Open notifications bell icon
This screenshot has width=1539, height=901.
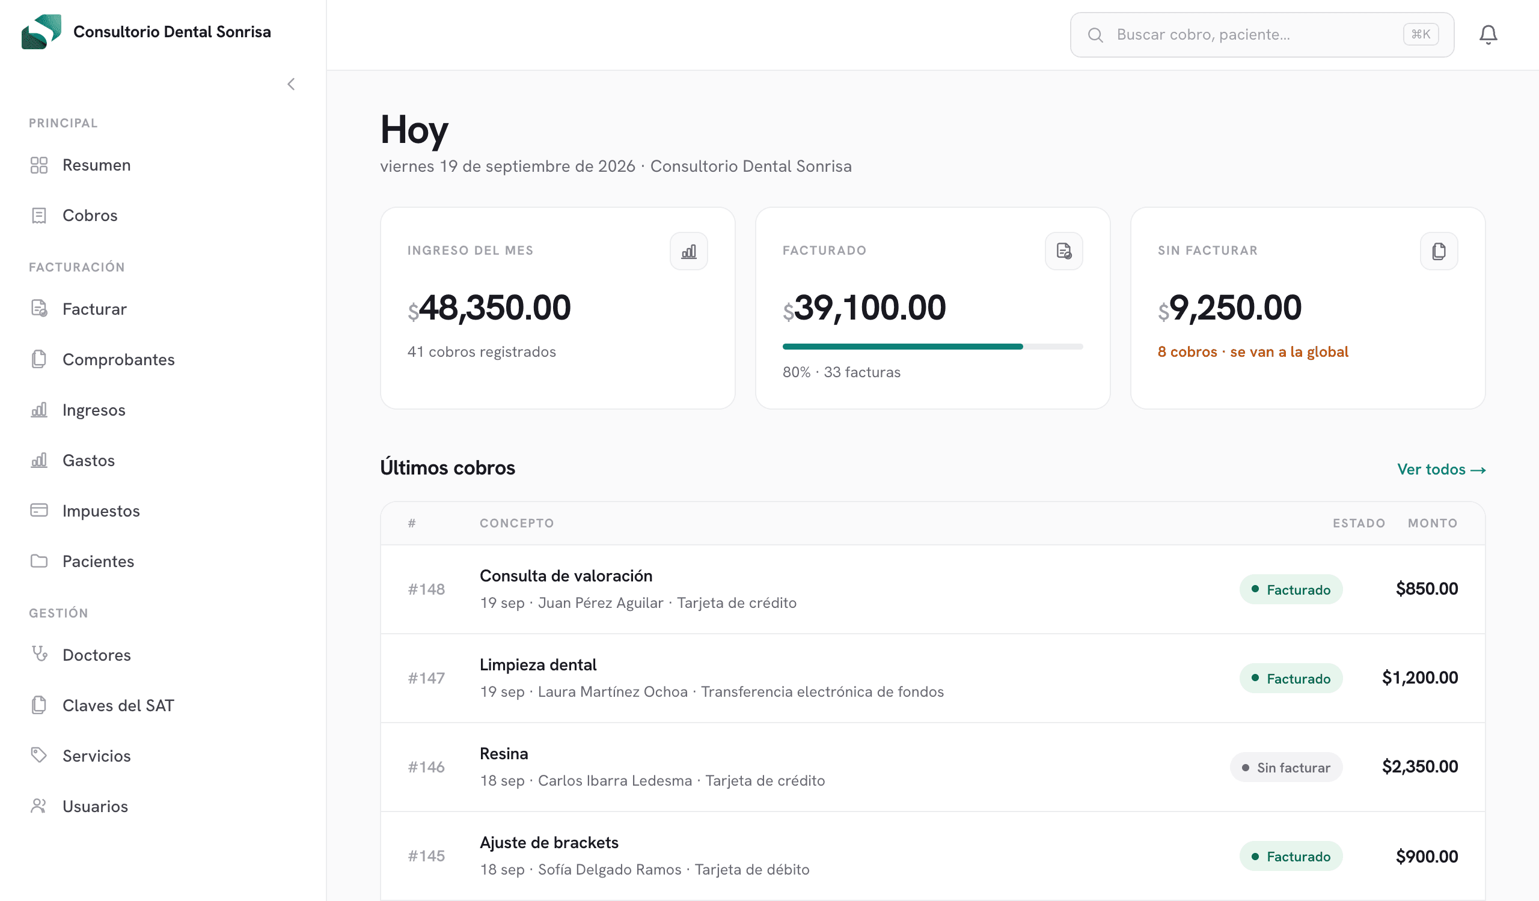click(1488, 35)
